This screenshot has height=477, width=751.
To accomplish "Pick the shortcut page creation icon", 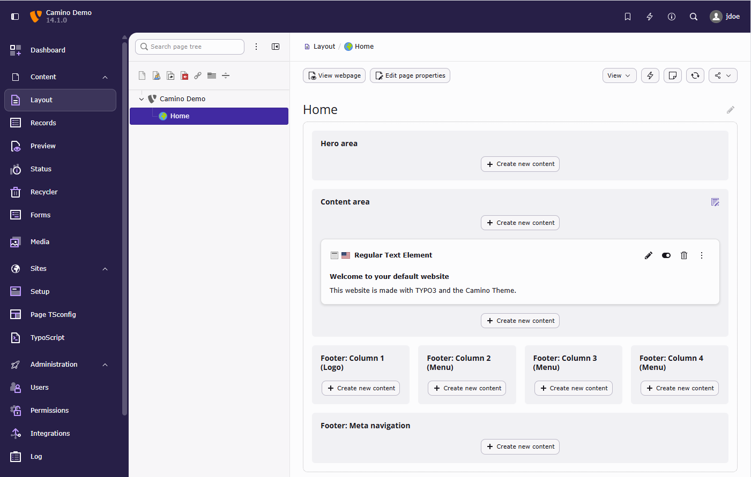I will [170, 75].
